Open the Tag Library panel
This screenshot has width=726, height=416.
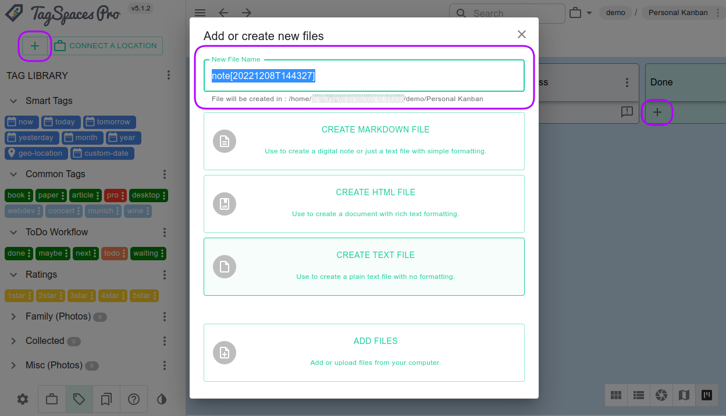tap(79, 399)
